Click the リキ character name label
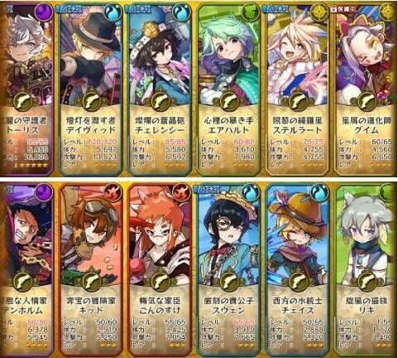The height and width of the screenshot is (358, 398). 367,310
